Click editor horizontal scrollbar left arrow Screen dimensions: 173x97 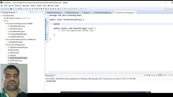click(51, 72)
